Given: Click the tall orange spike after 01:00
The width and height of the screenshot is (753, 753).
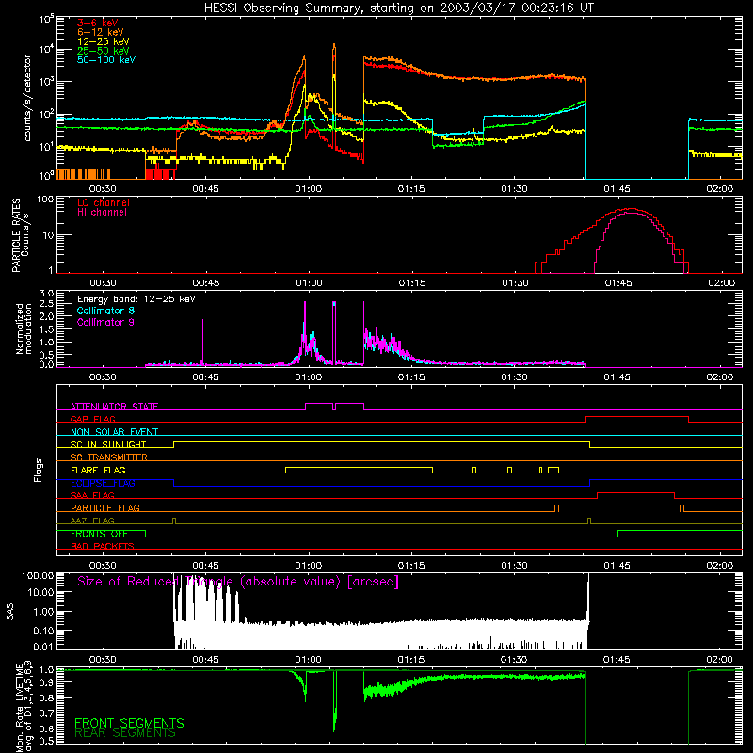Looking at the screenshot, I should click(x=334, y=77).
